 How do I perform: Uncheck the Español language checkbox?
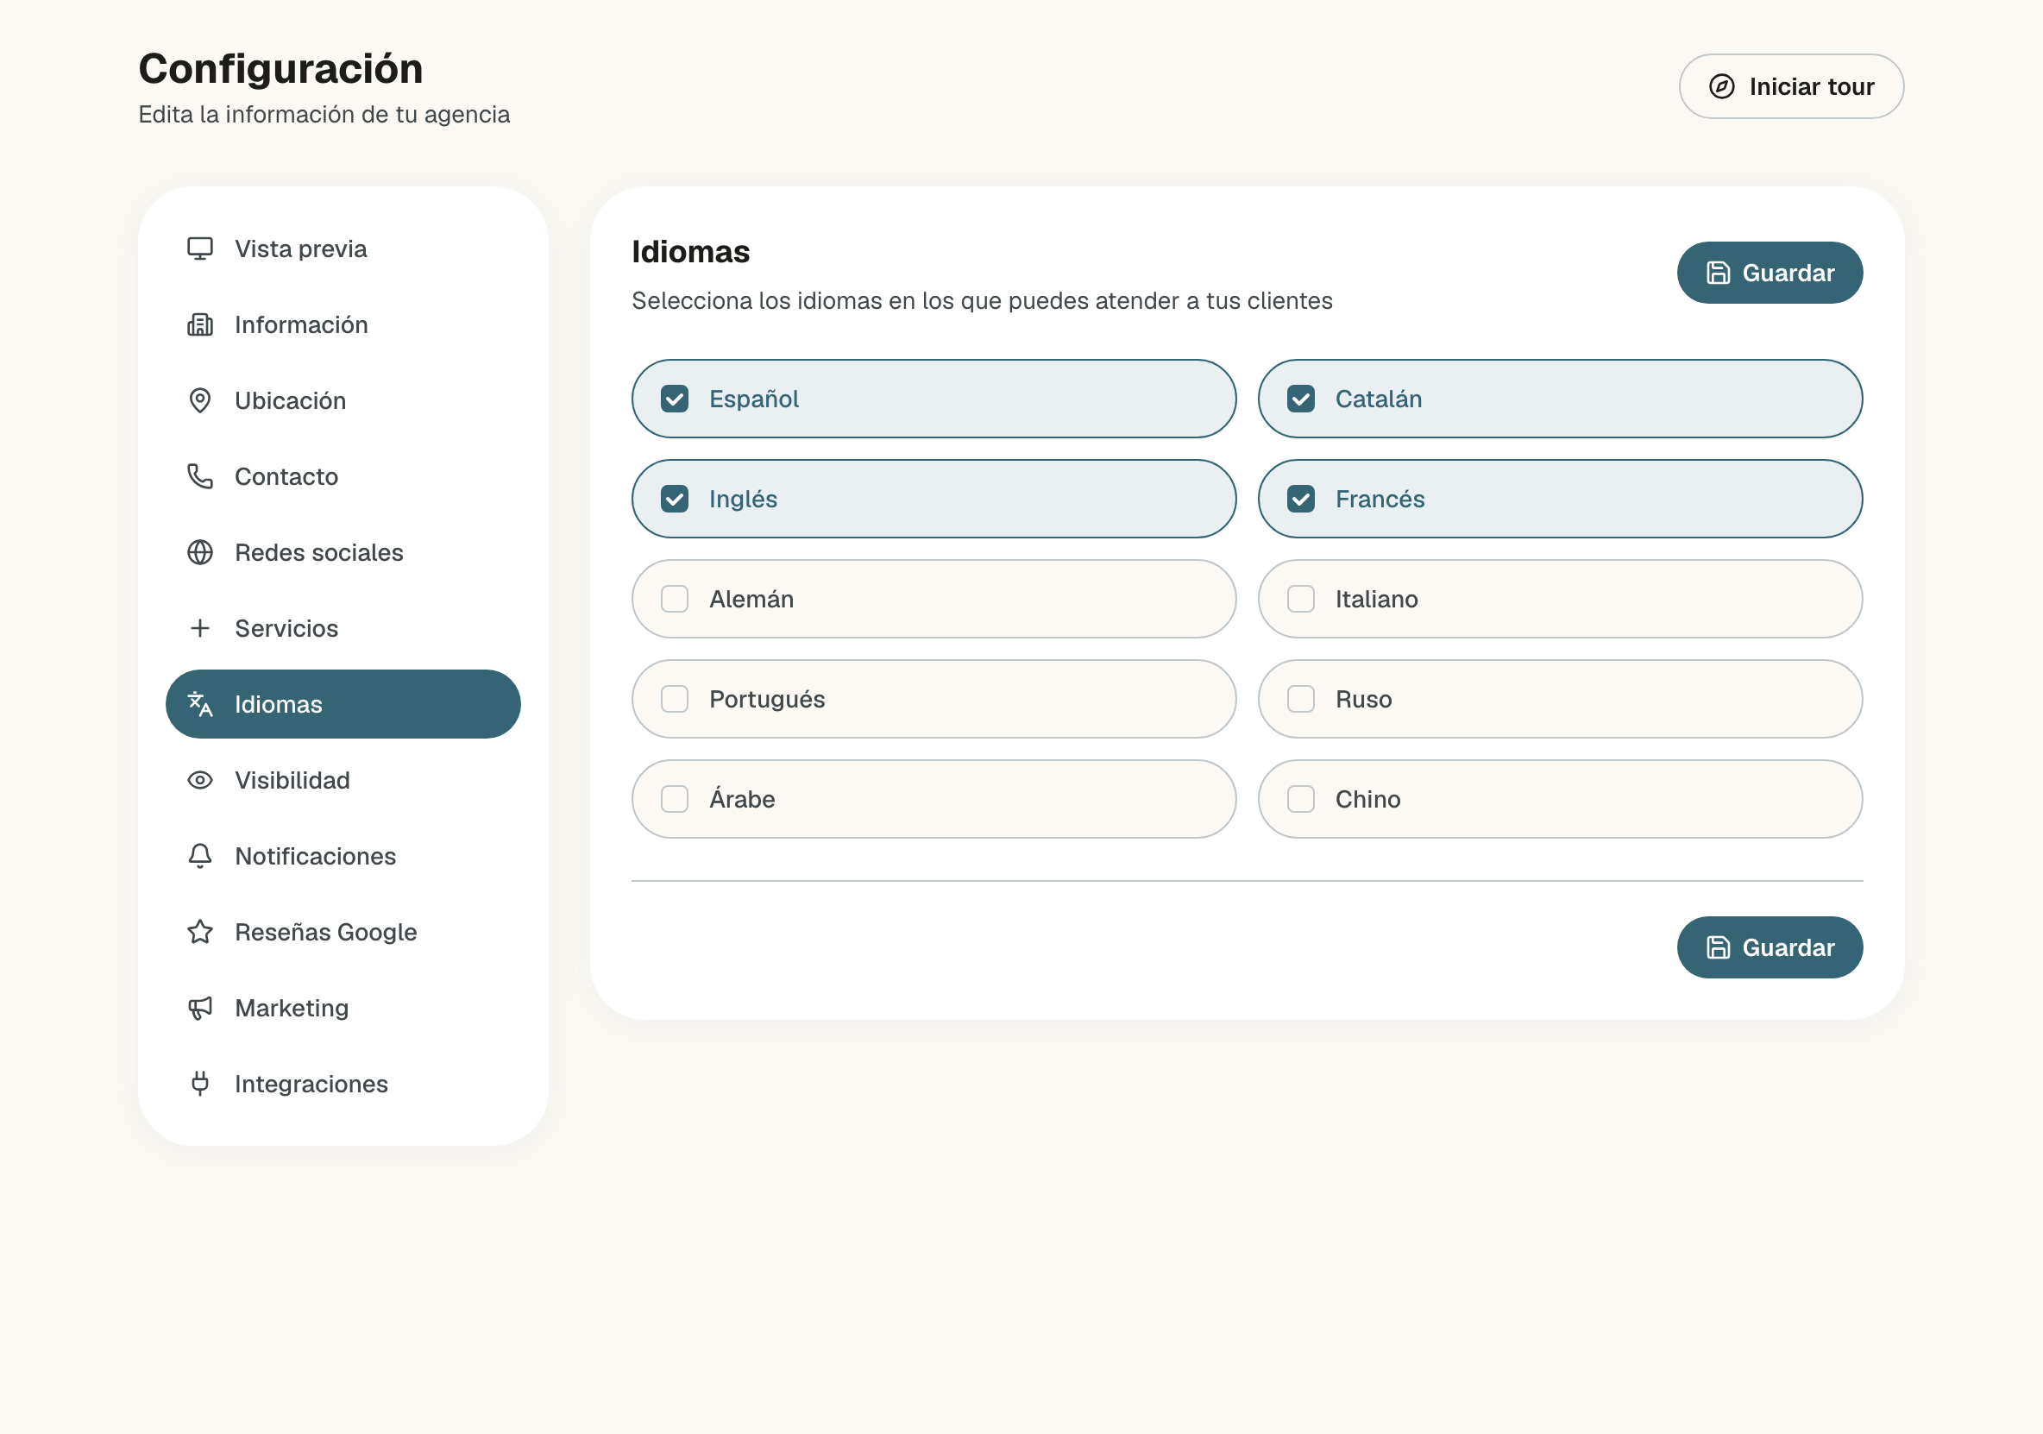tap(675, 399)
